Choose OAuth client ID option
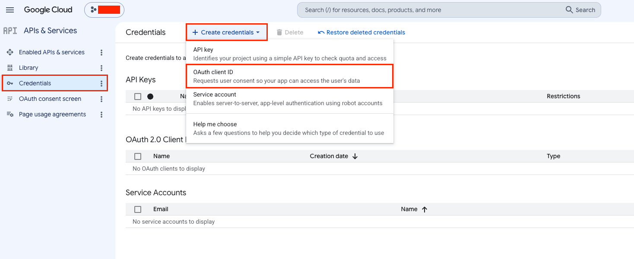The image size is (634, 259). point(290,76)
